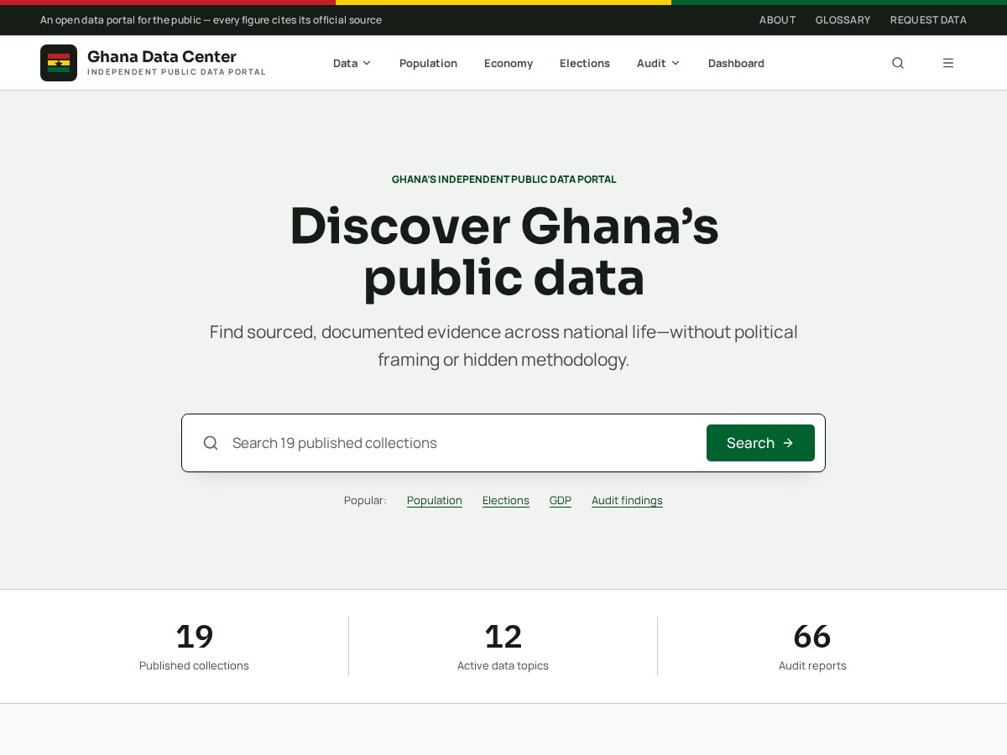Click the green Search button
The image size is (1007, 755).
click(x=760, y=443)
